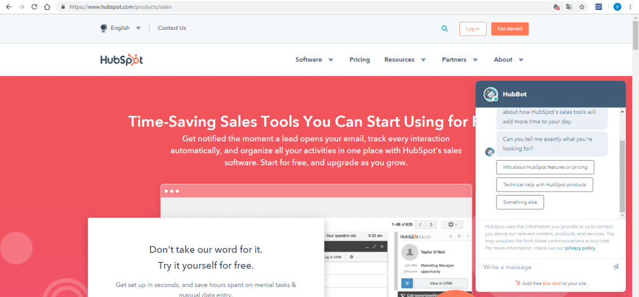The image size is (639, 297).
Task: Open the live chat link in chat footer
Action: tap(552, 283)
